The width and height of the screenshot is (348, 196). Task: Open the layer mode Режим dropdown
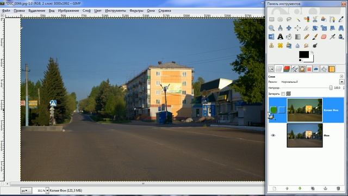(341, 82)
